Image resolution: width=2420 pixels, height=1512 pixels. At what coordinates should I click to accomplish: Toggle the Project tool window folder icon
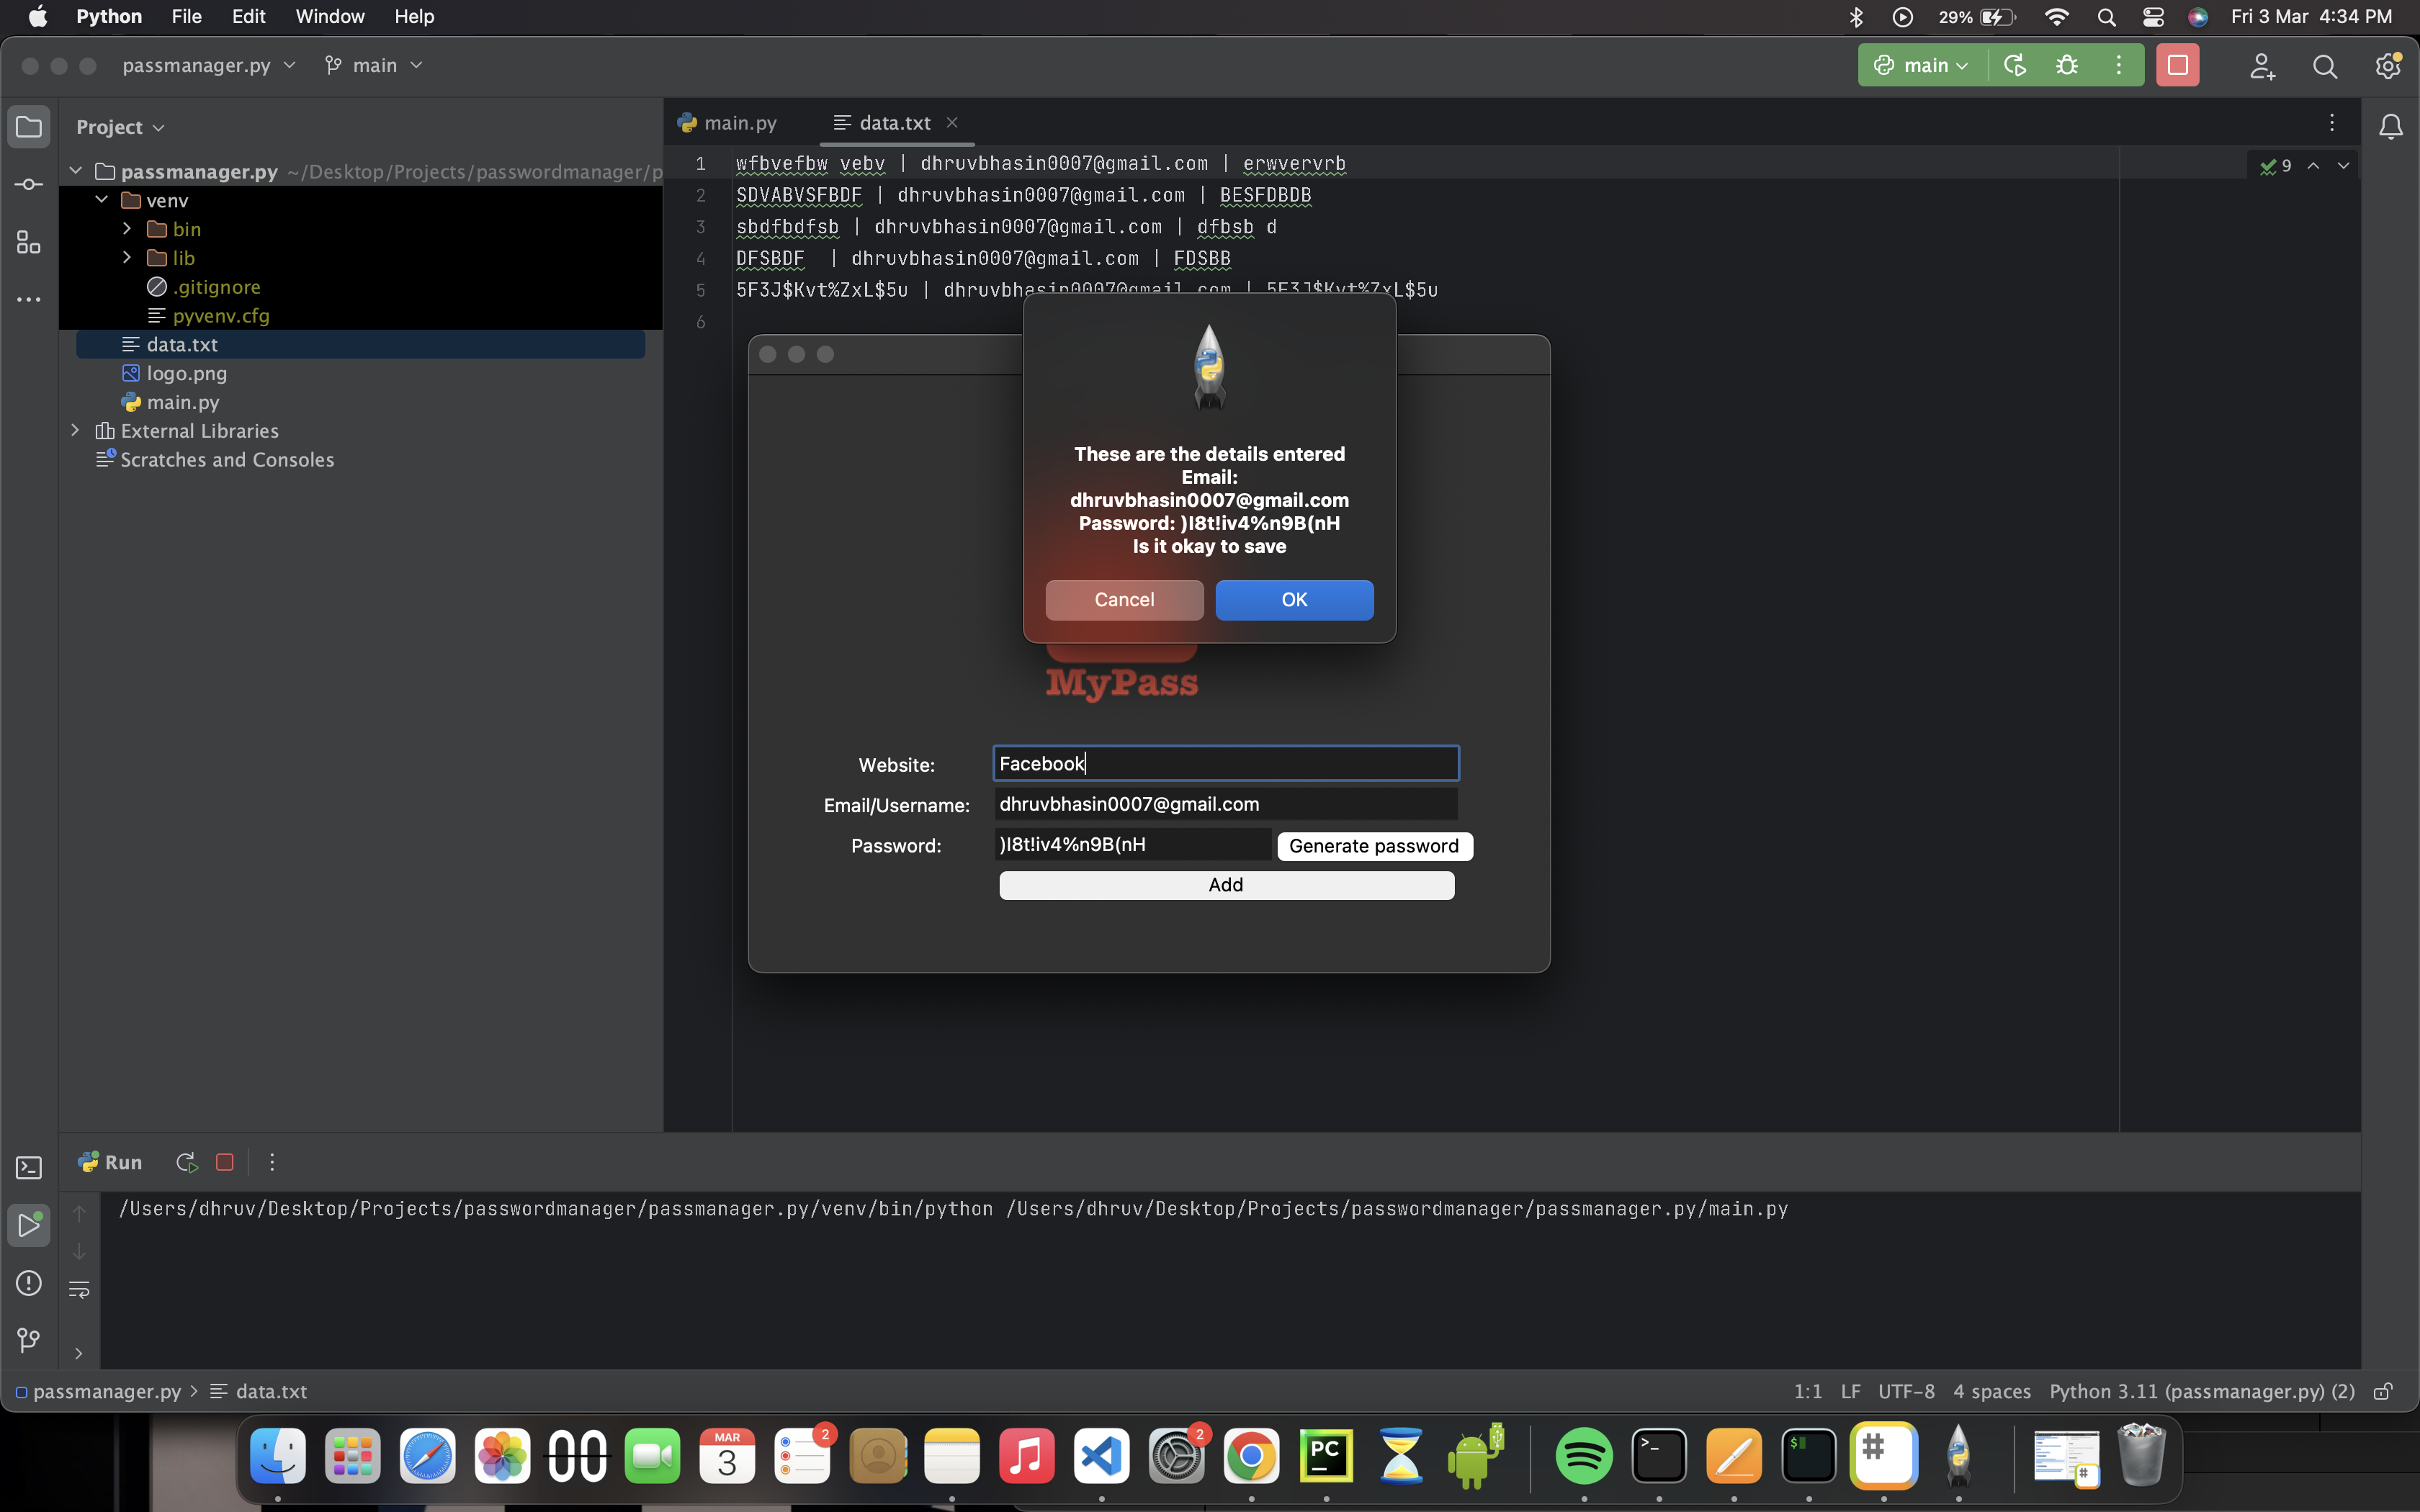[29, 127]
